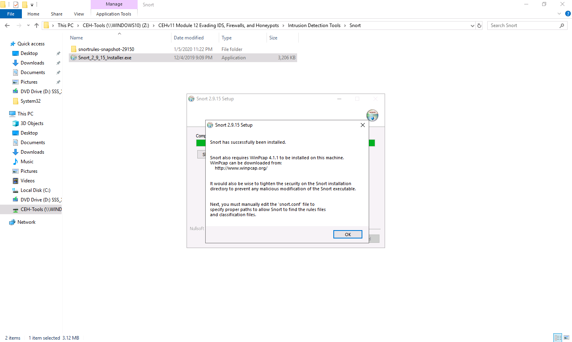
Task: Click Quick access star icon
Action: coord(13,44)
